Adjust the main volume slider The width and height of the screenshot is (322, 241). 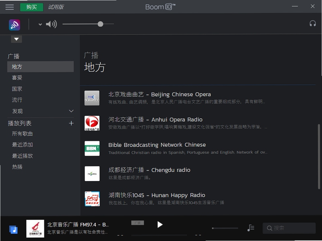coord(88,24)
